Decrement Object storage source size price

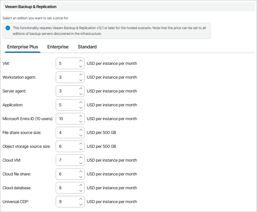[x=81, y=149]
